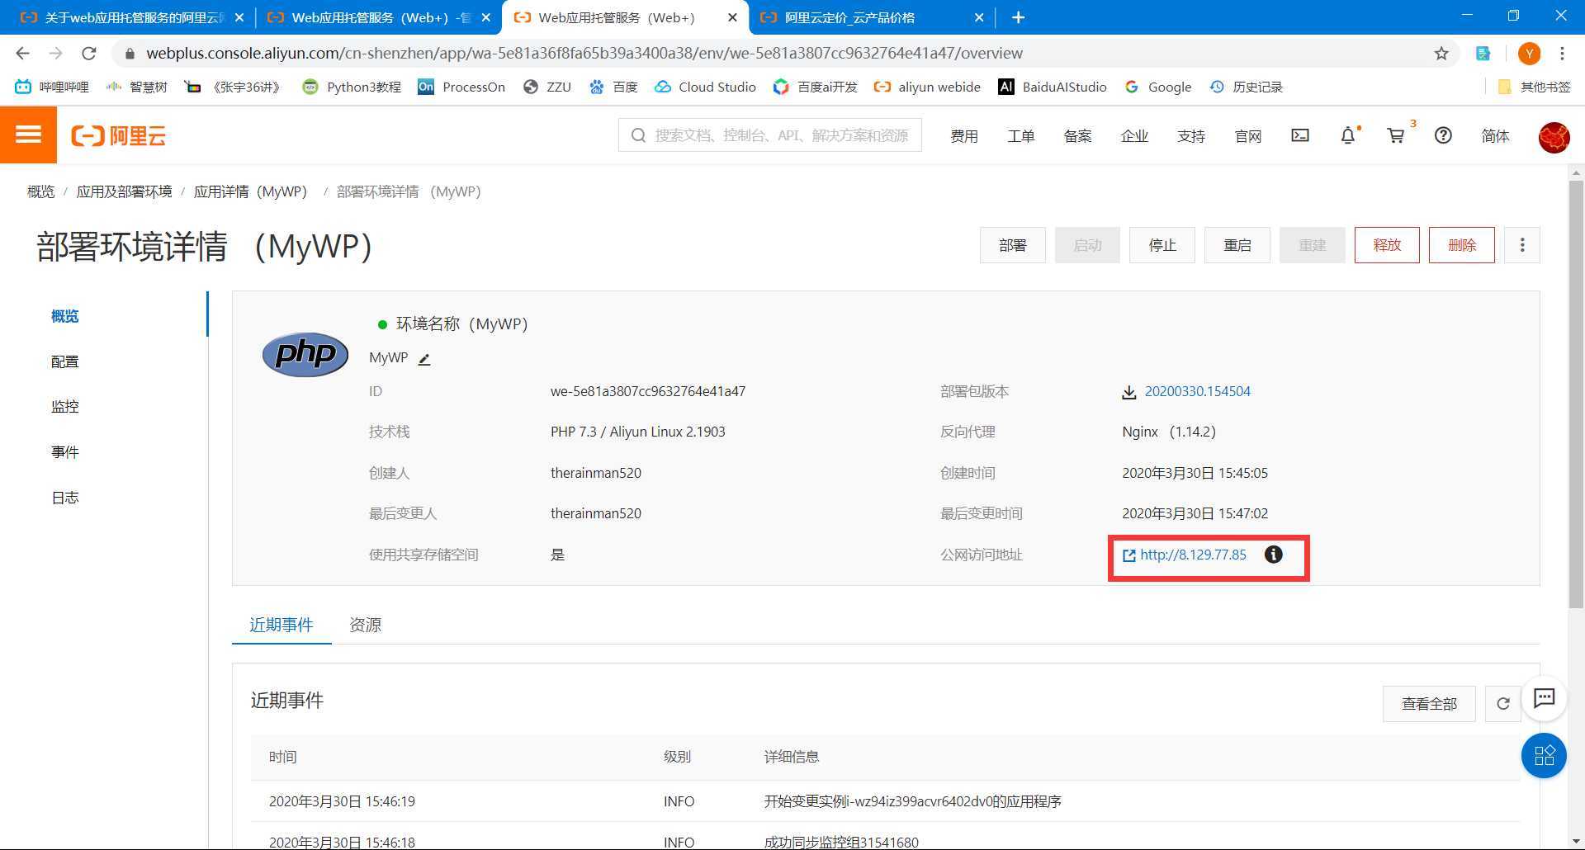The image size is (1585, 850).
Task: Click the 释放 button
Action: [x=1387, y=245]
